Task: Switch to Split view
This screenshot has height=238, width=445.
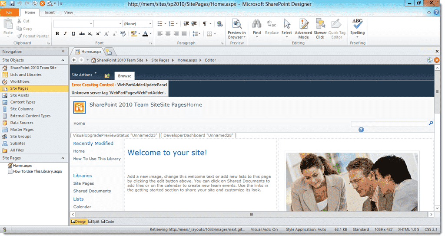Action: 93,222
